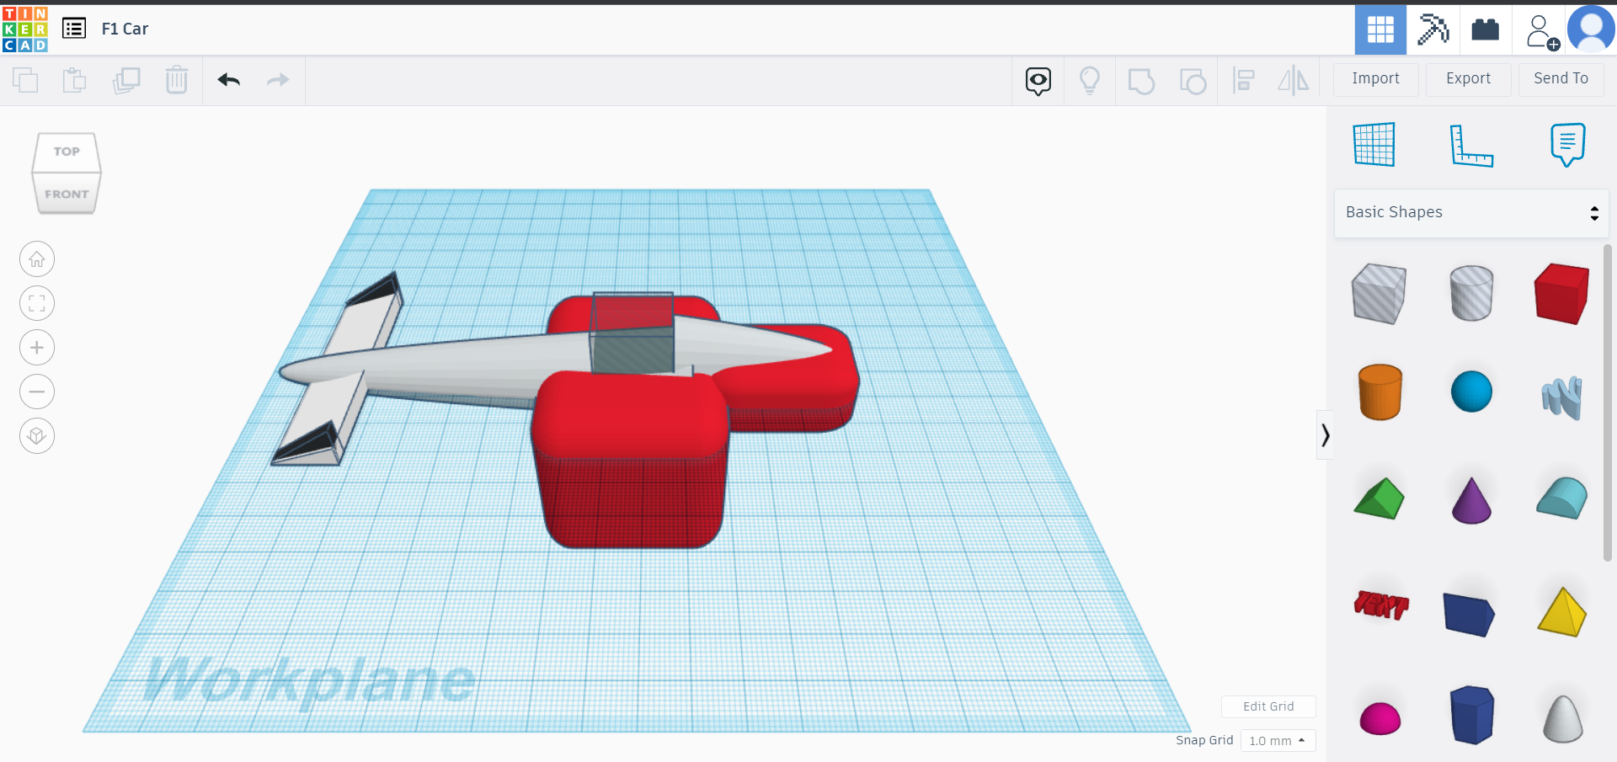Click the Hide selected lightbulb icon
This screenshot has height=762, width=1617.
[x=1090, y=81]
